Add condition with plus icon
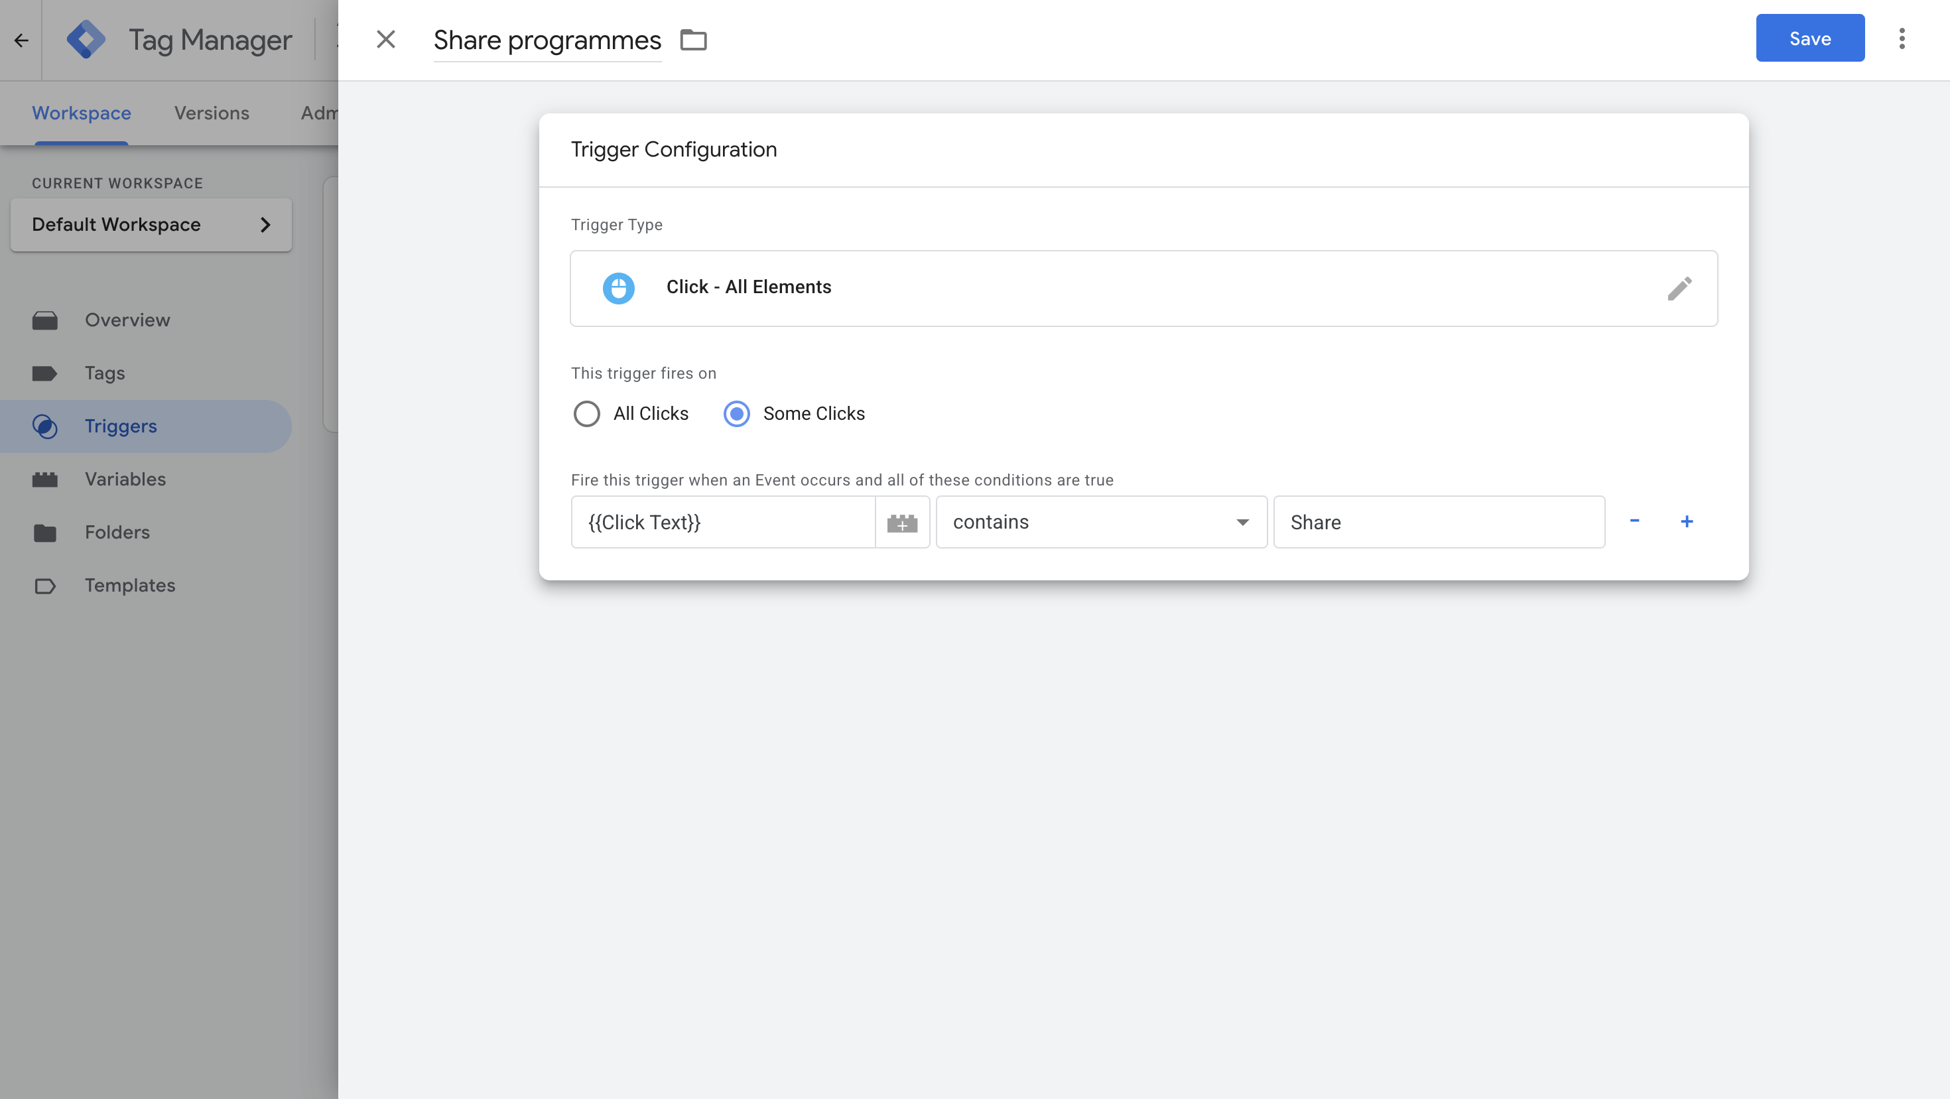Viewport: 1950px width, 1099px height. (1687, 521)
